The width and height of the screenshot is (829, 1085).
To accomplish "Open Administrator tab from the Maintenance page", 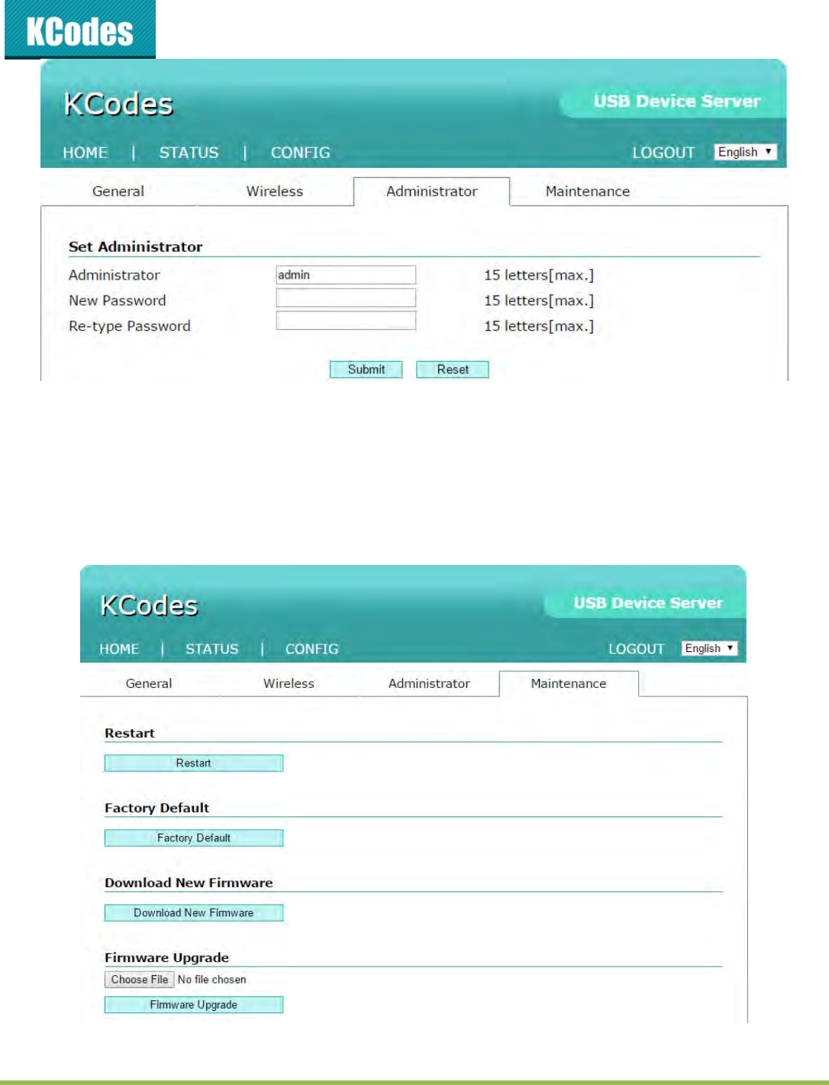I will 429,683.
